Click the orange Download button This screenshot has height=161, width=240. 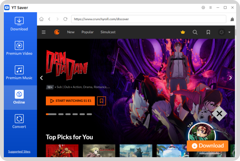click(x=208, y=146)
